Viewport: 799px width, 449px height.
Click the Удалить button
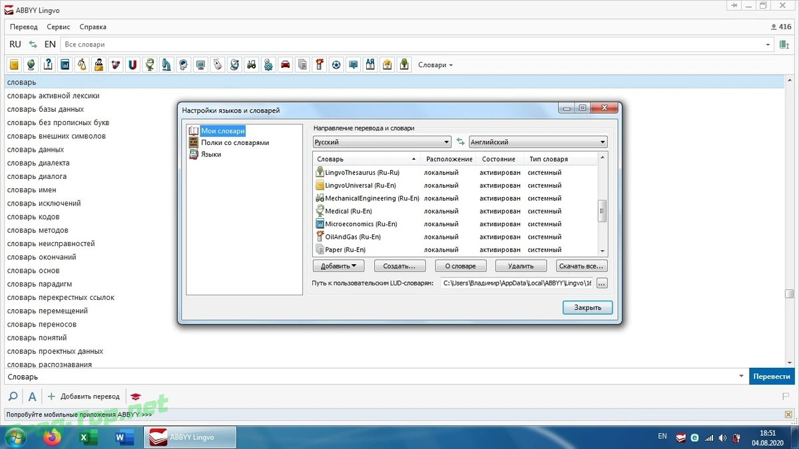point(521,266)
